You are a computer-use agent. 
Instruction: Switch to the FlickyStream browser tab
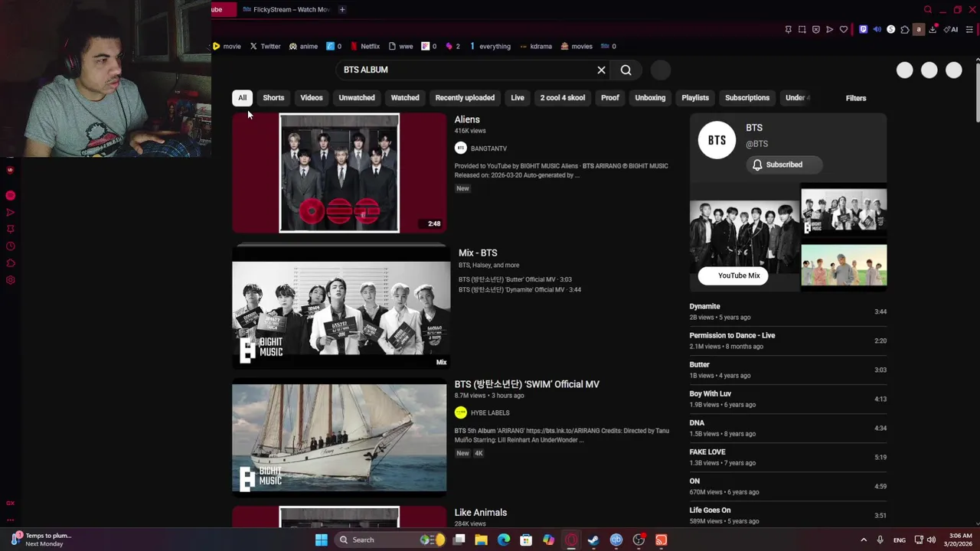(x=285, y=9)
